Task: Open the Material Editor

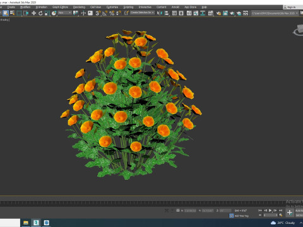Action: click(211, 13)
